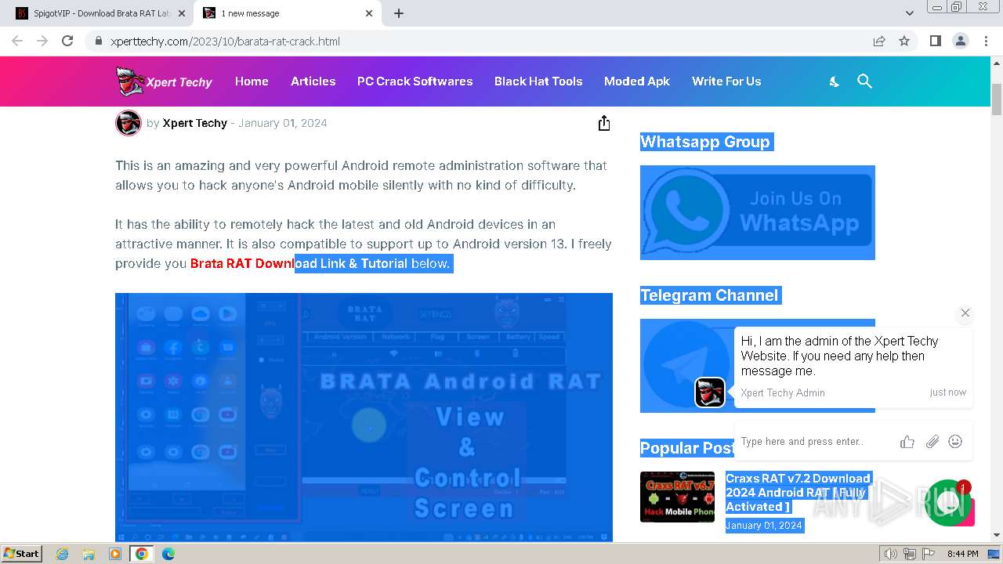Click Chrome icon in taskbar
Screen dimensions: 1003x564
pos(141,554)
